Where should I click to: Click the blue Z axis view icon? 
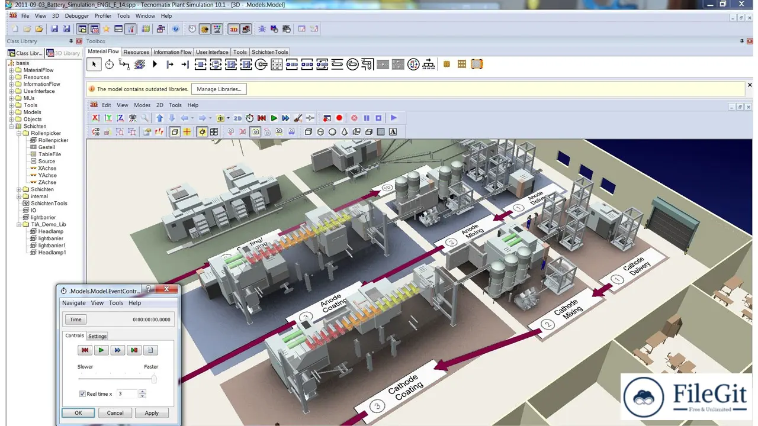click(121, 118)
